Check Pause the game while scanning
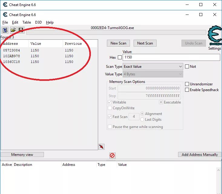The image size is (222, 194). 110,127
